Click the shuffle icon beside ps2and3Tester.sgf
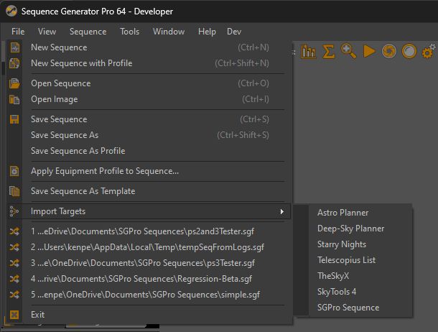This screenshot has width=438, height=332. [14, 231]
